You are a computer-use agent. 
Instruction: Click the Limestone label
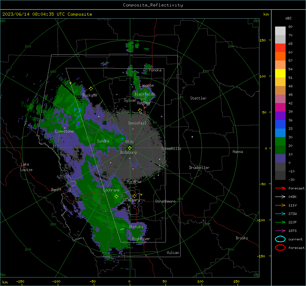[64, 131]
